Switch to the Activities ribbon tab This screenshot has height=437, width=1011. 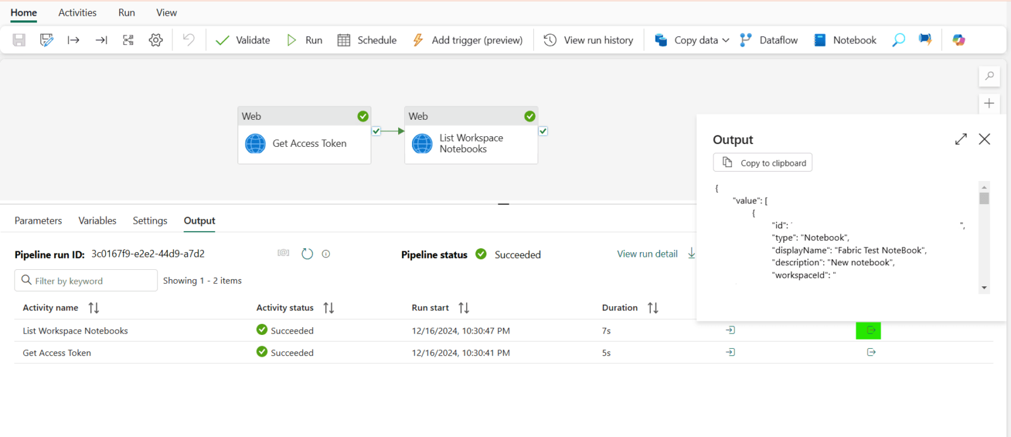click(x=78, y=13)
